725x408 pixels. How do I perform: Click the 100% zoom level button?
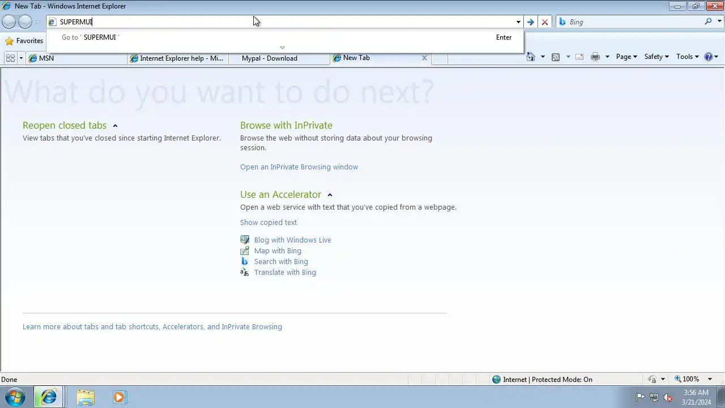[686, 379]
